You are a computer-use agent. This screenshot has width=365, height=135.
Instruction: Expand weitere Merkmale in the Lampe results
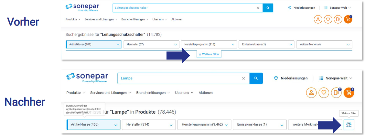(315, 125)
